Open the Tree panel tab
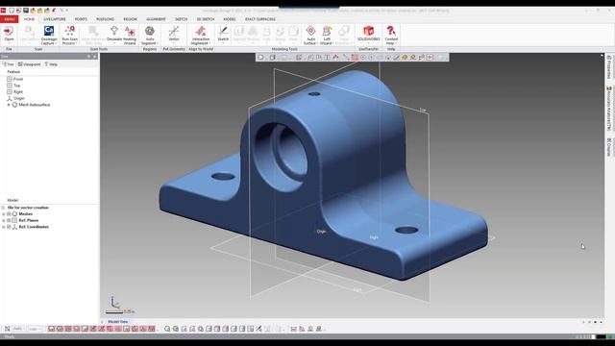This screenshot has width=615, height=346. click(9, 64)
